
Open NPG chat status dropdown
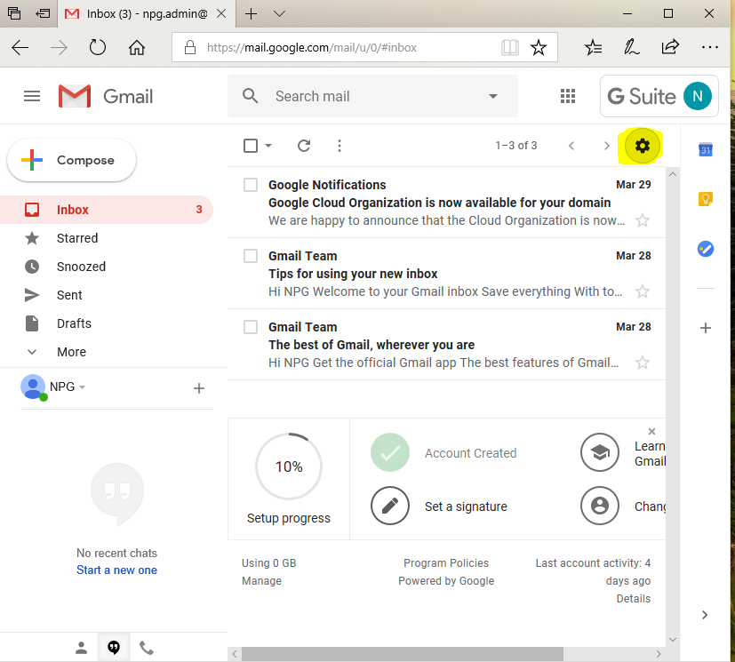pyautogui.click(x=82, y=387)
